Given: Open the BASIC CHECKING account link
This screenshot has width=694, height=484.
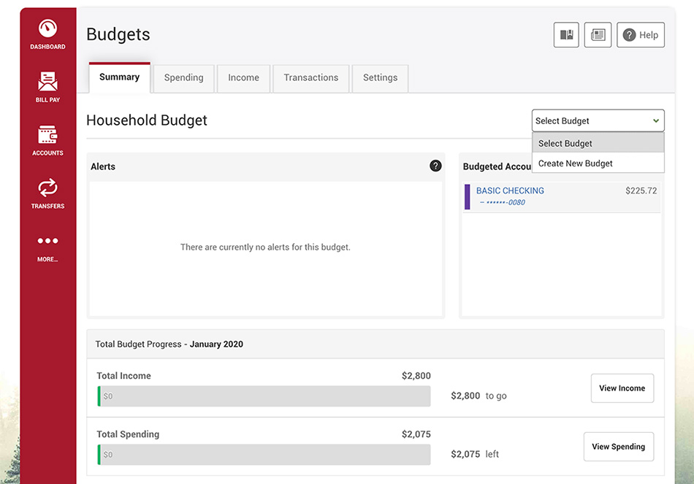Looking at the screenshot, I should coord(510,191).
